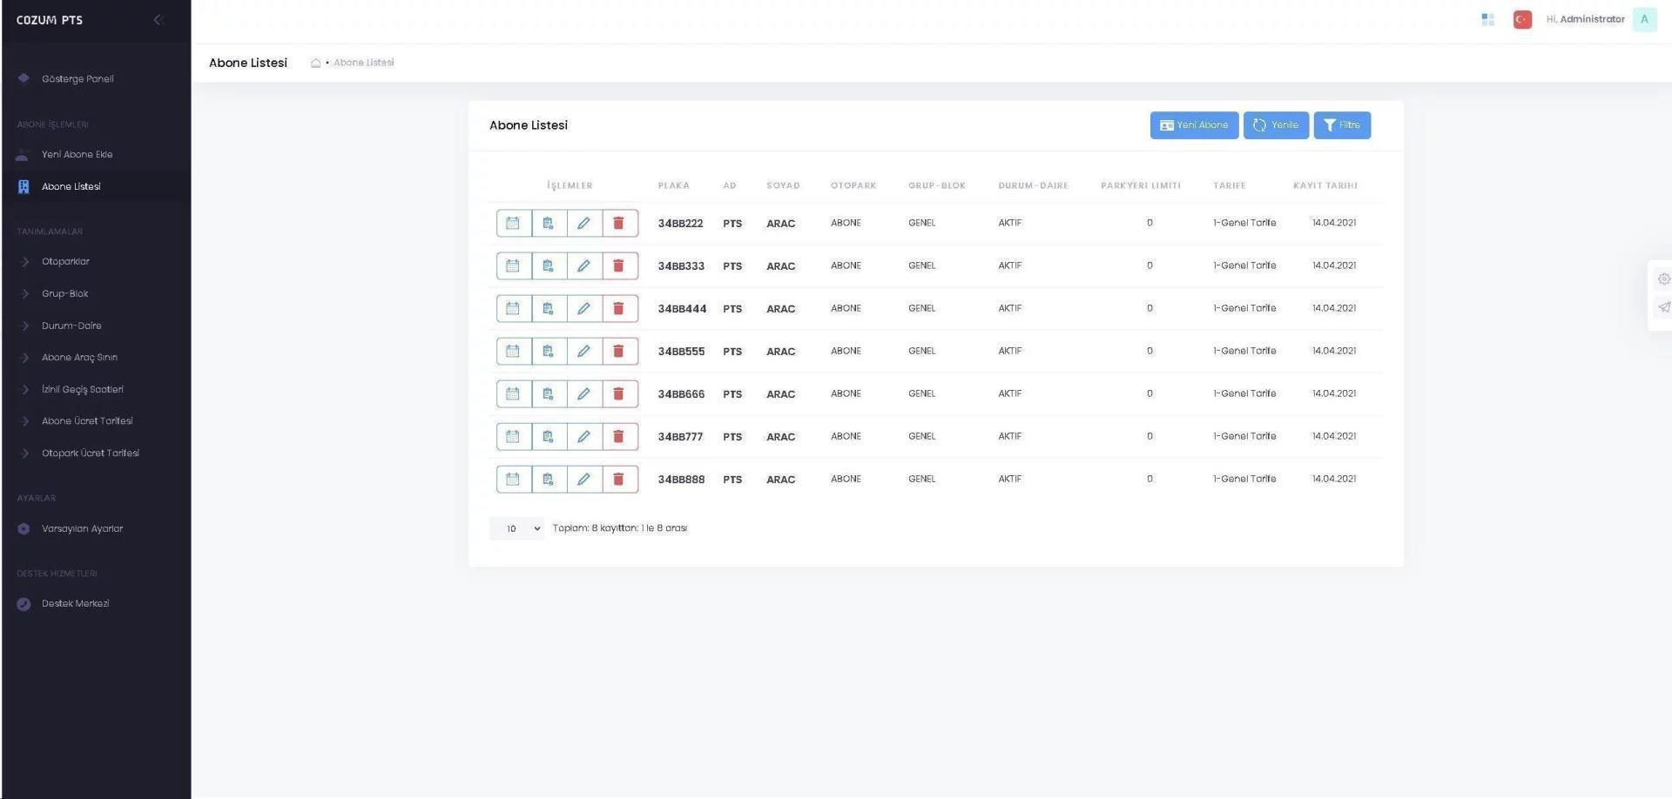Click the pencil edit icon for 34BB444
Image resolution: width=1672 pixels, height=799 pixels.
(x=583, y=309)
